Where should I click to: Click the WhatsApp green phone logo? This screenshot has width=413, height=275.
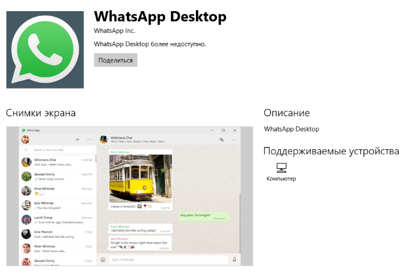click(45, 50)
